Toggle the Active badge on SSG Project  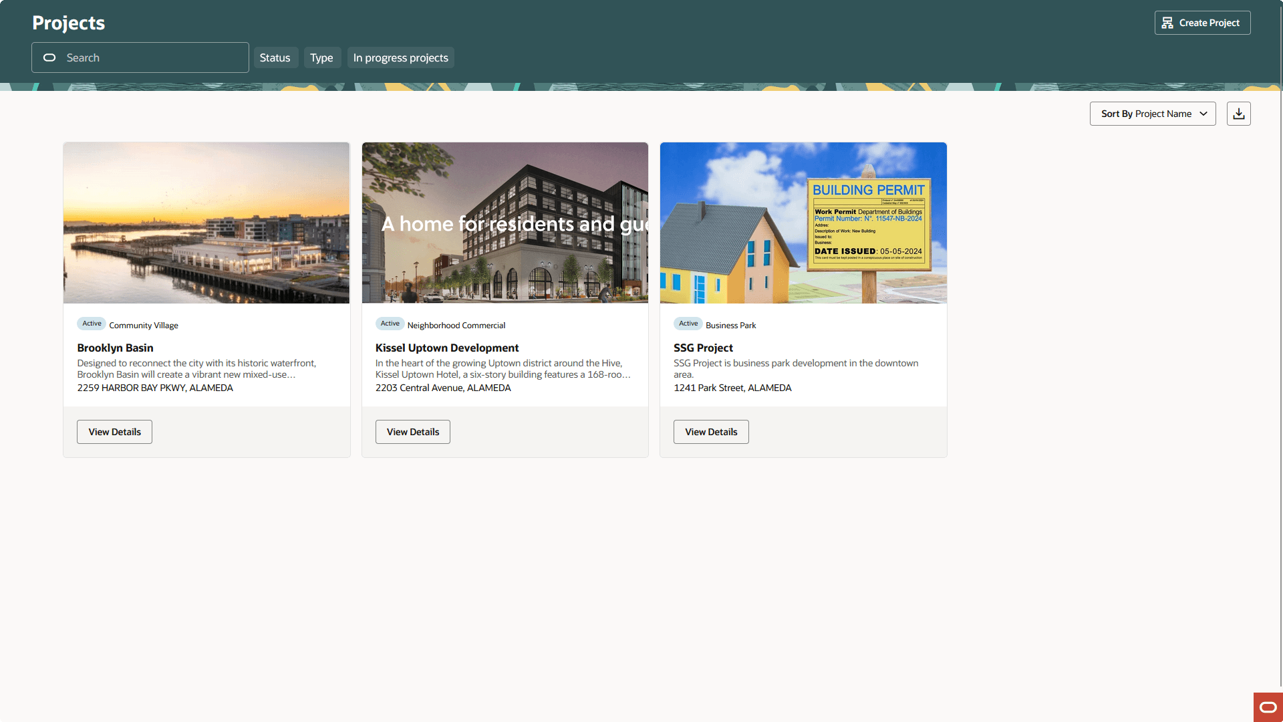coord(688,324)
